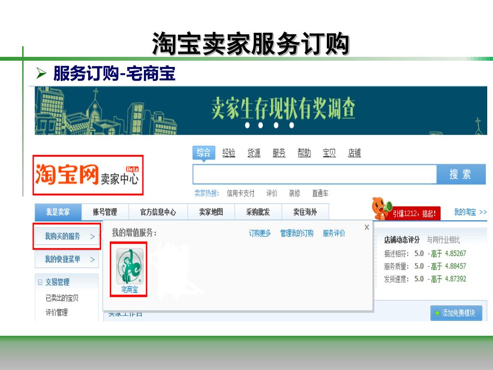This screenshot has width=493, height=370.
Task: Select the 经验 search tab
Action: coord(229,153)
